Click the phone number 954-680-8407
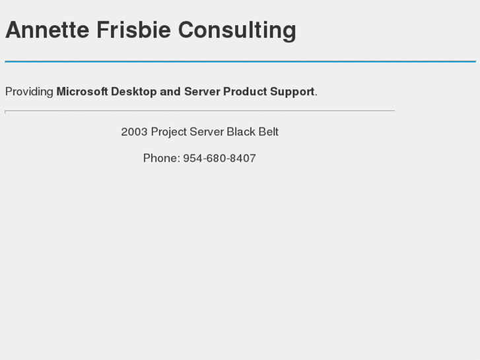 pyautogui.click(x=219, y=158)
